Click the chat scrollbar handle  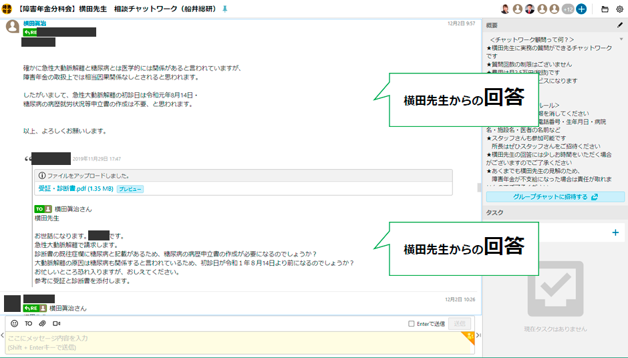480,188
